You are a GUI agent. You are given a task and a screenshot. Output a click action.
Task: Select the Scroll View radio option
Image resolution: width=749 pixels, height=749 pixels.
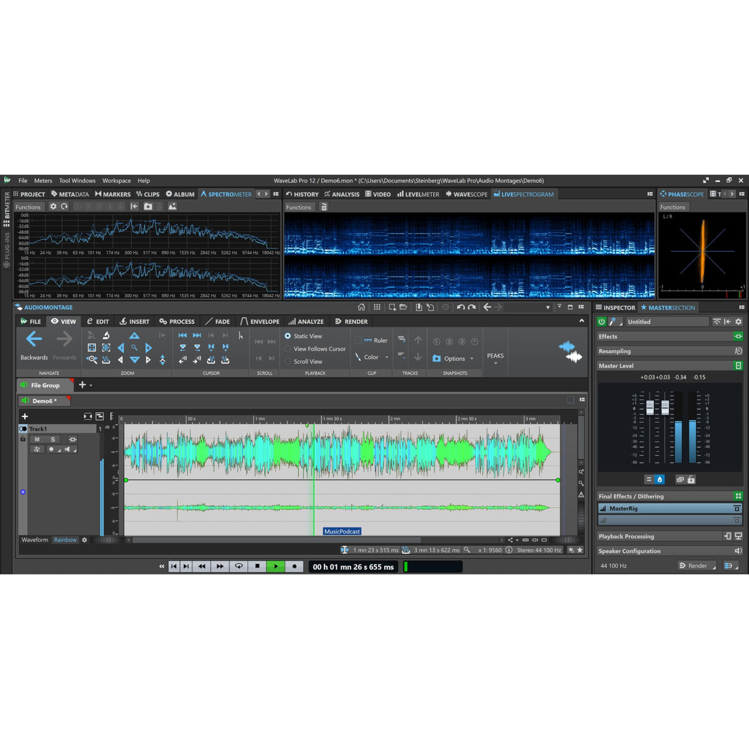click(288, 362)
